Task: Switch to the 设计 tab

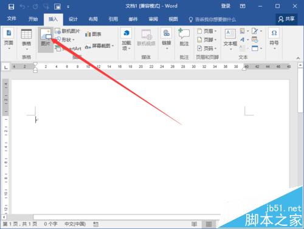Action: click(73, 19)
